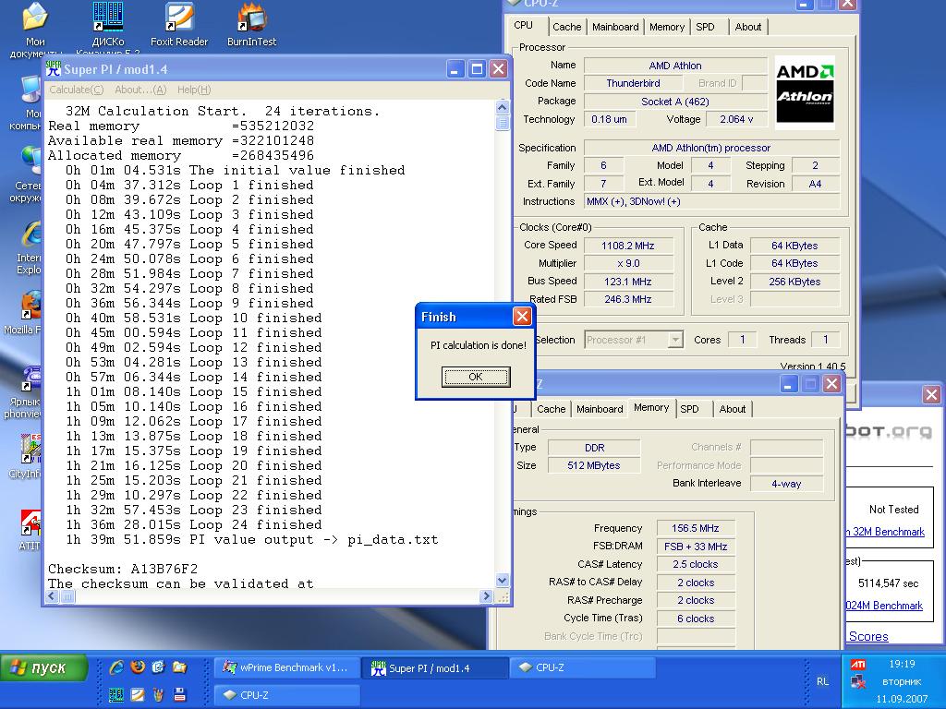Click the ATI icon in system tray
946x709 pixels.
[857, 665]
